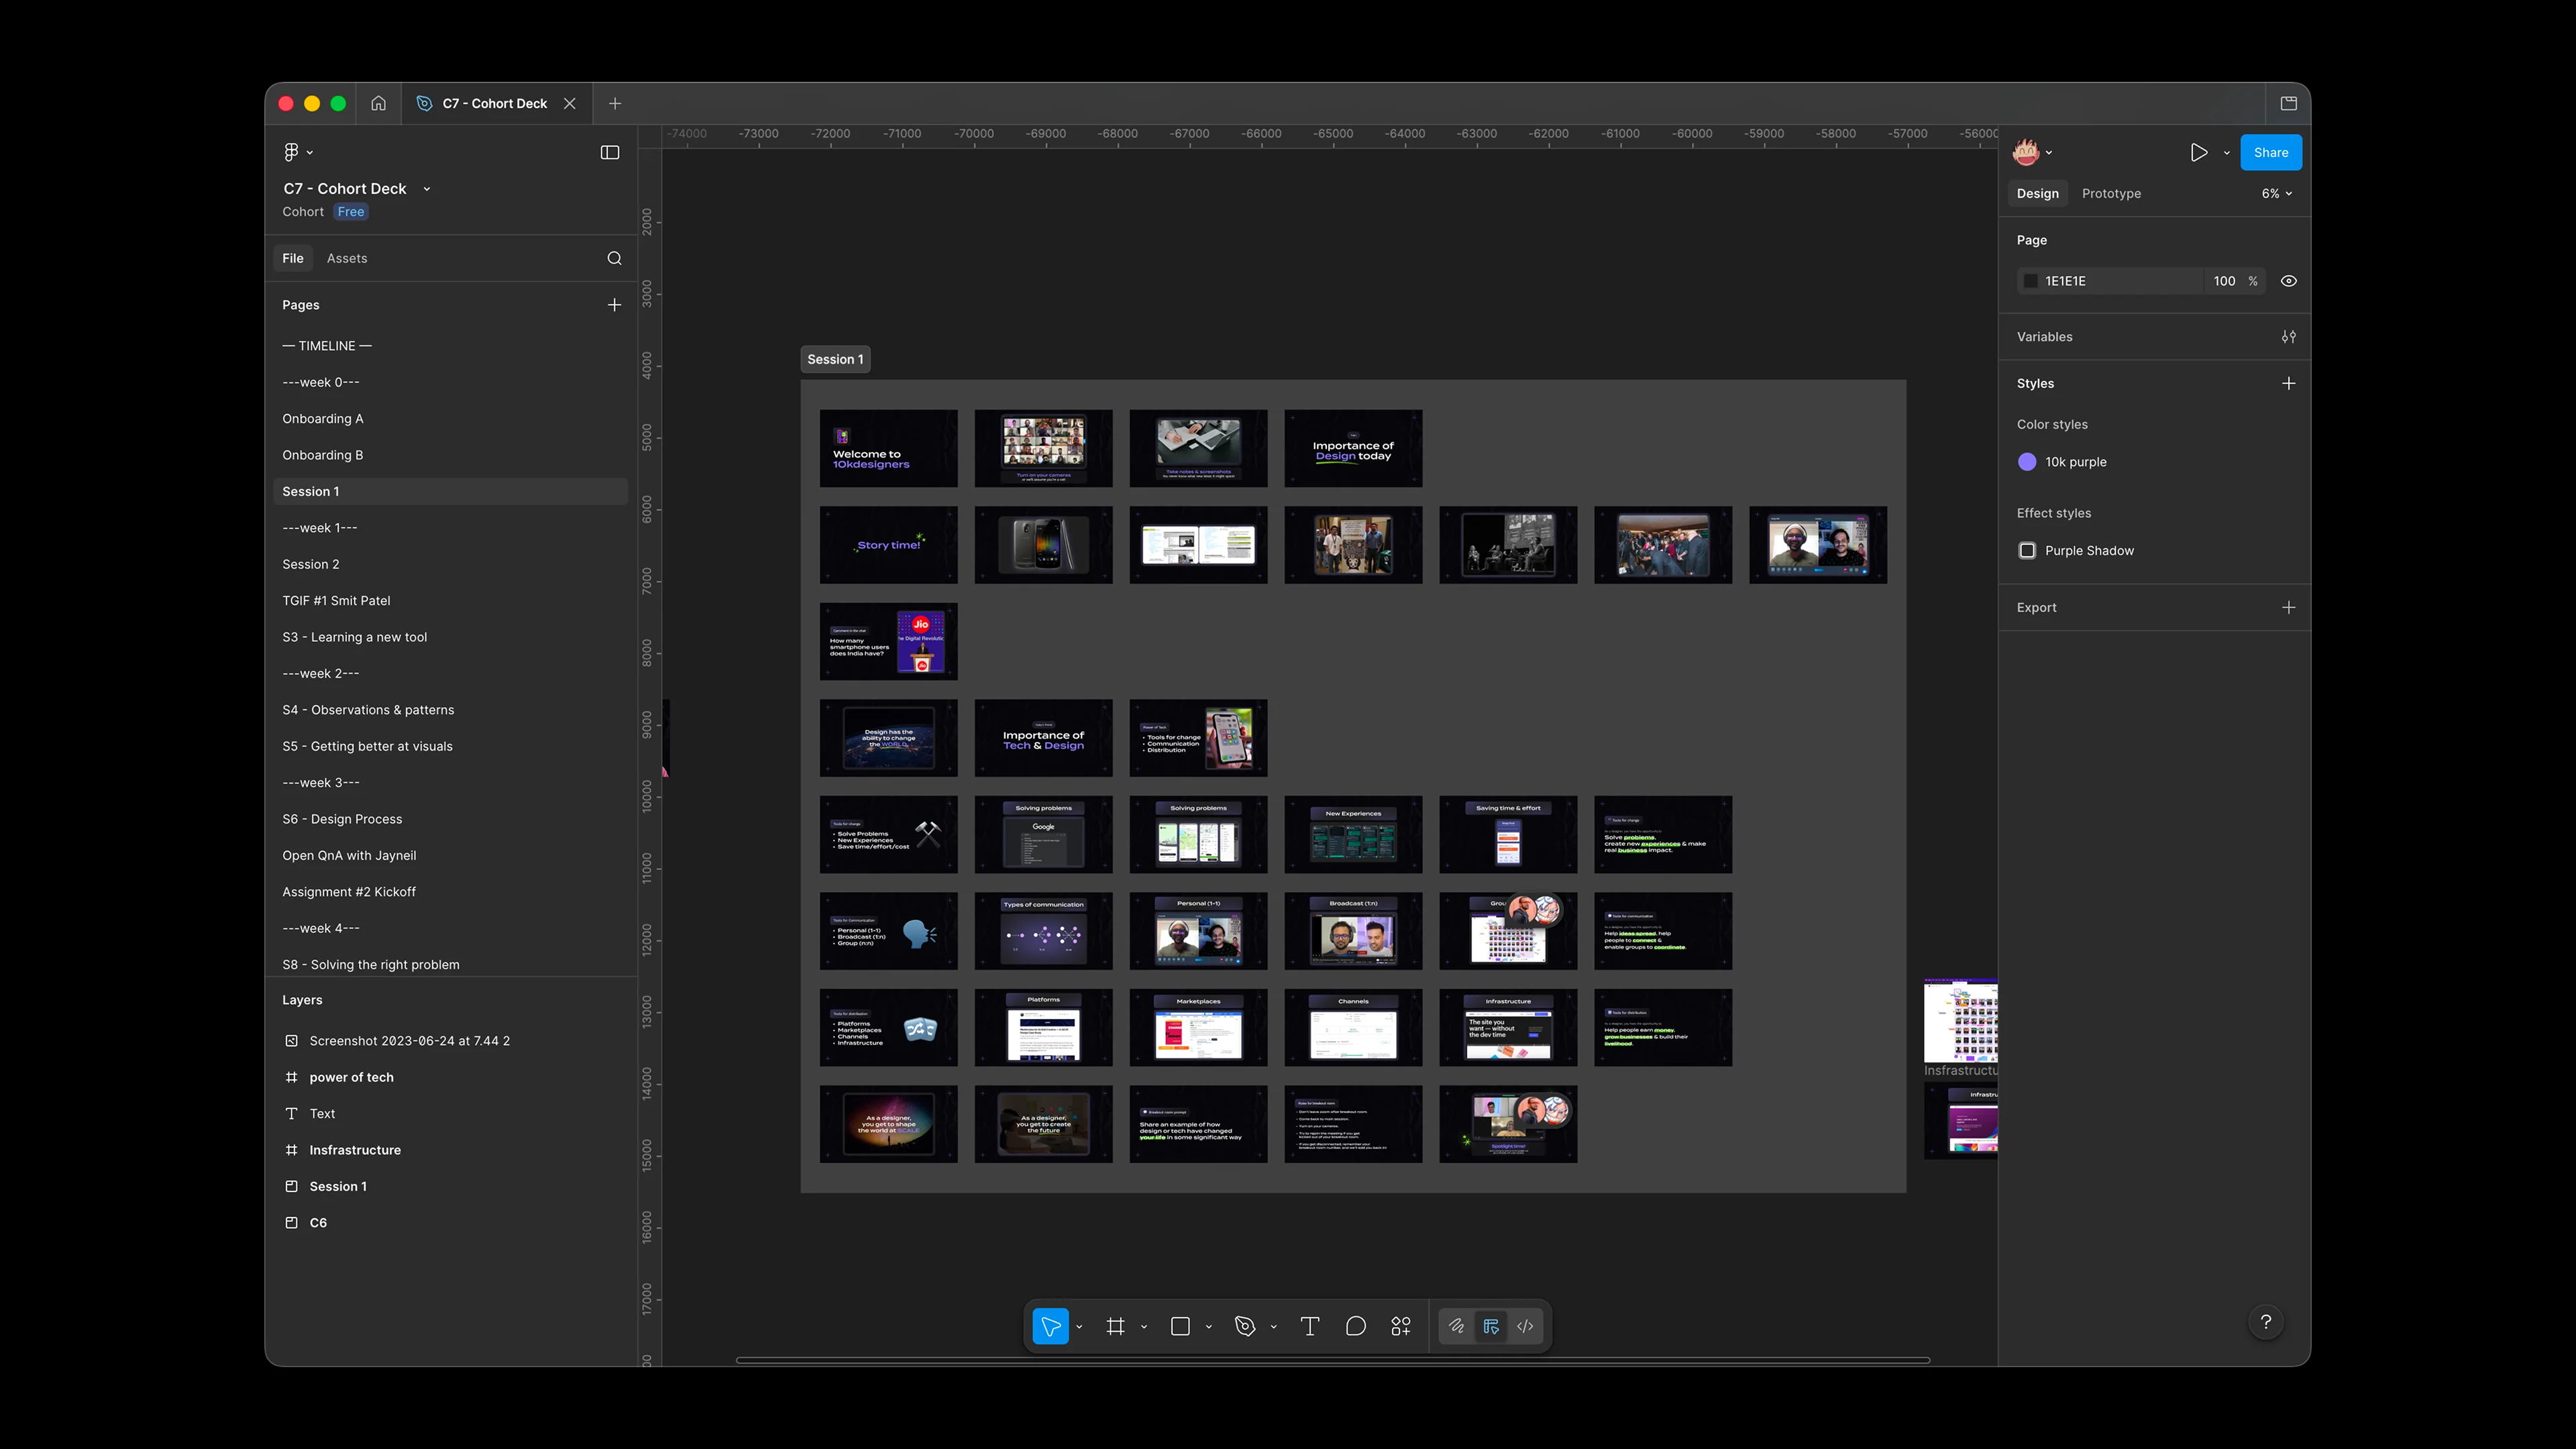
Task: Collapse the left sidebar panel
Action: 609,153
